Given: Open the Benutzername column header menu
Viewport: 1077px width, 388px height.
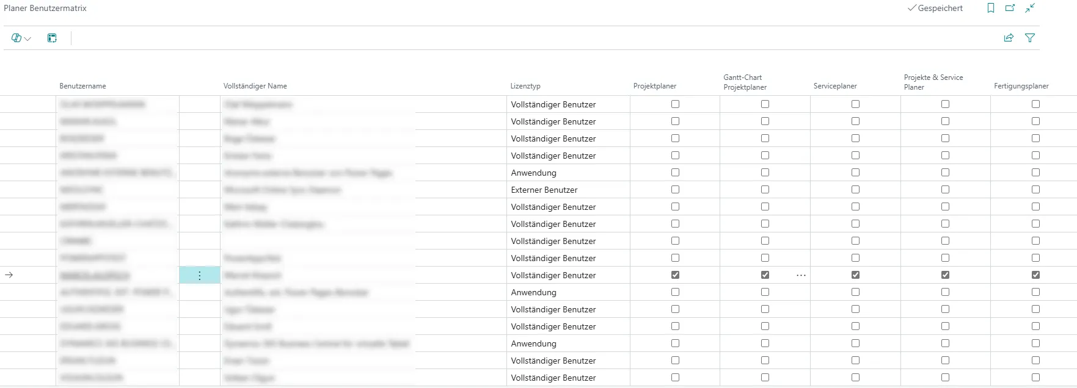Looking at the screenshot, I should 82,86.
